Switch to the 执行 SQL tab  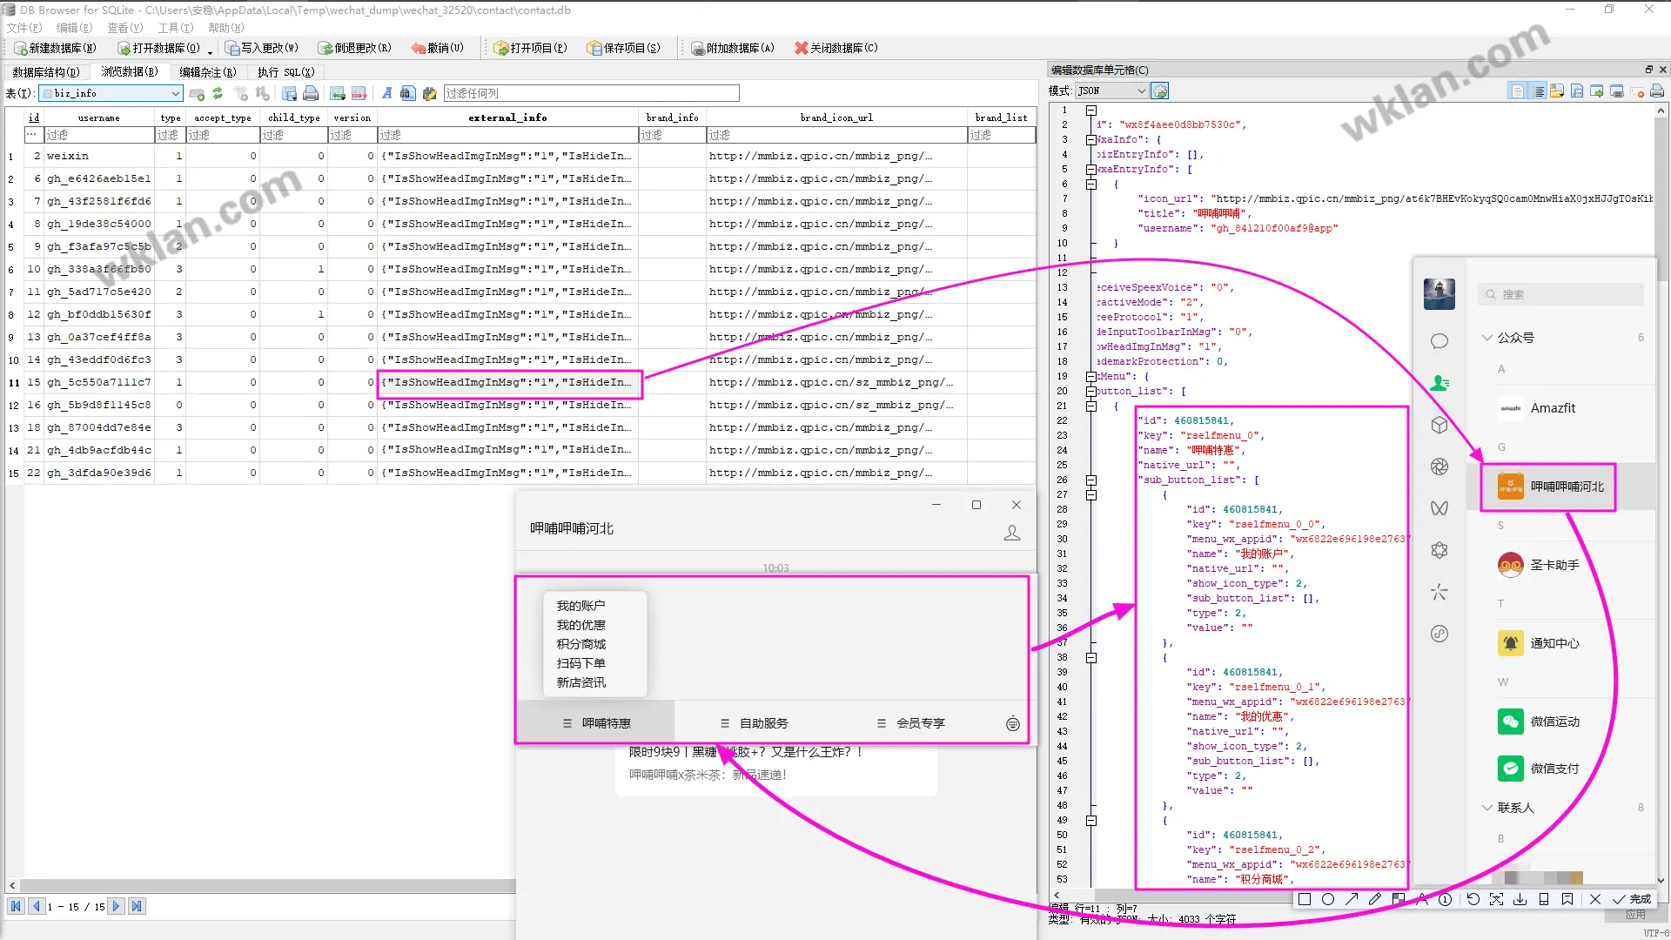[x=285, y=72]
